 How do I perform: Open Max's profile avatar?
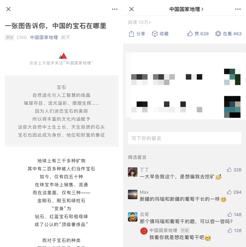133,194
